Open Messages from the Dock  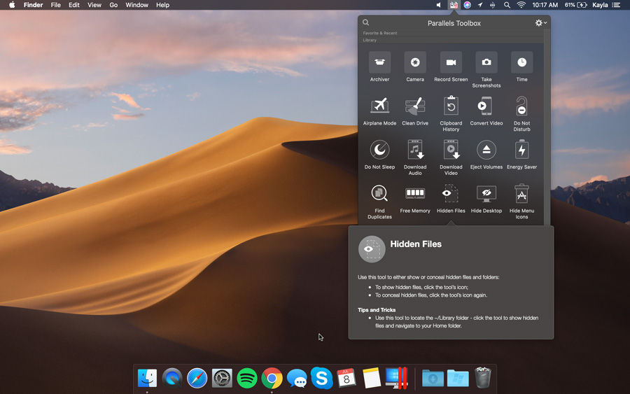(x=297, y=379)
